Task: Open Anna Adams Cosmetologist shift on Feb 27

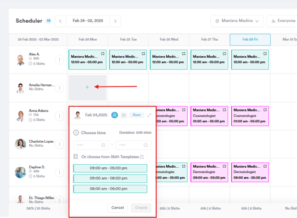Action: click(209, 116)
